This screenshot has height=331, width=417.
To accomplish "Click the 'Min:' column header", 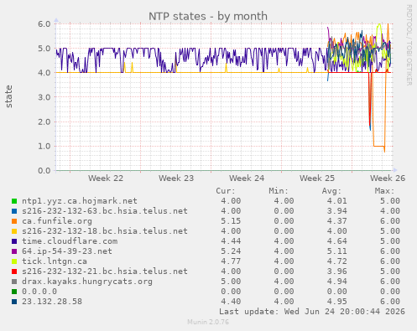I will 279,191.
